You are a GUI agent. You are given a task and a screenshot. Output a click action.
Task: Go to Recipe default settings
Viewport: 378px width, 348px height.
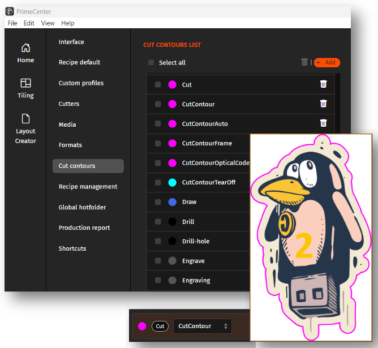point(79,62)
